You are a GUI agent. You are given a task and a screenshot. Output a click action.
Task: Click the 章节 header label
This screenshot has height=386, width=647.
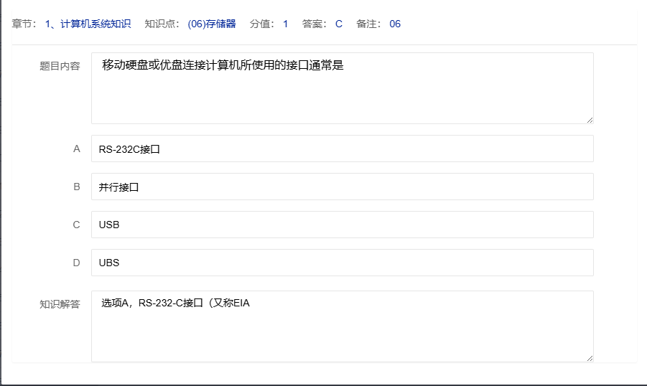click(24, 24)
